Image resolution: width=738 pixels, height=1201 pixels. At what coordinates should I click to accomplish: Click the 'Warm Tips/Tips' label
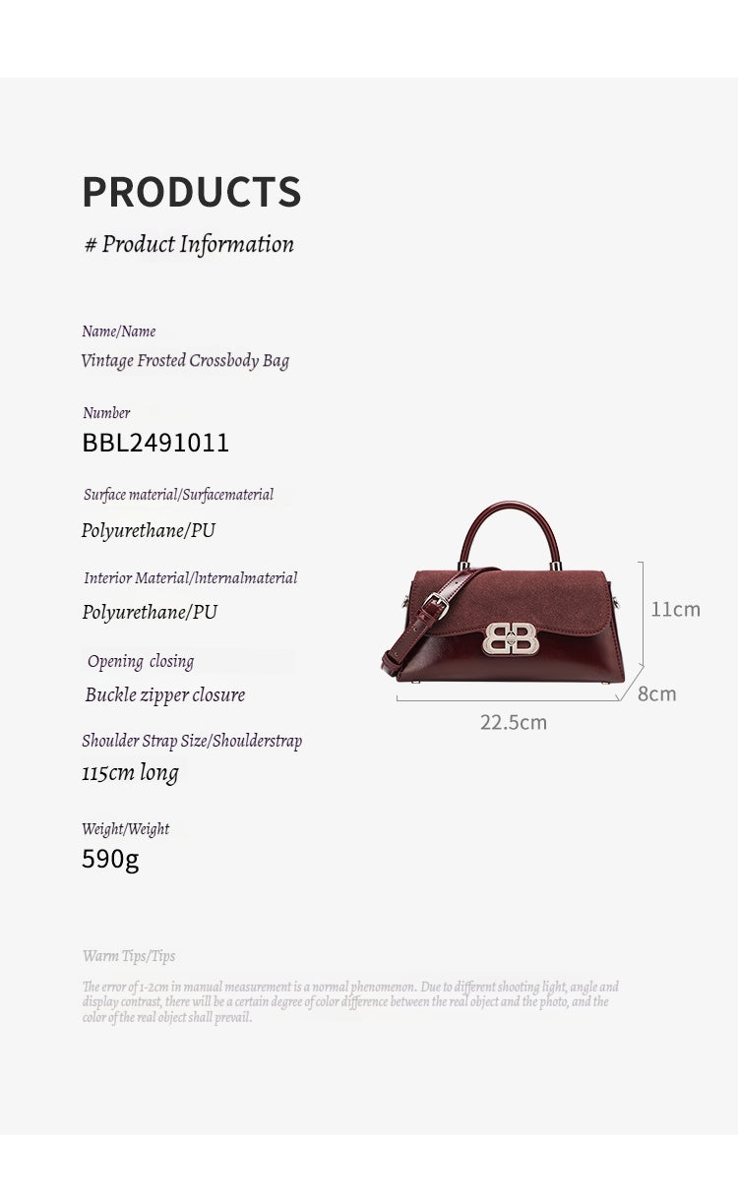tap(129, 956)
